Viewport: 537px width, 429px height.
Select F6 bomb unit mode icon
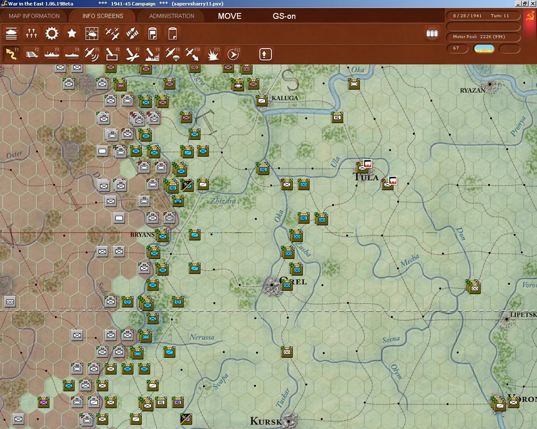[112, 54]
